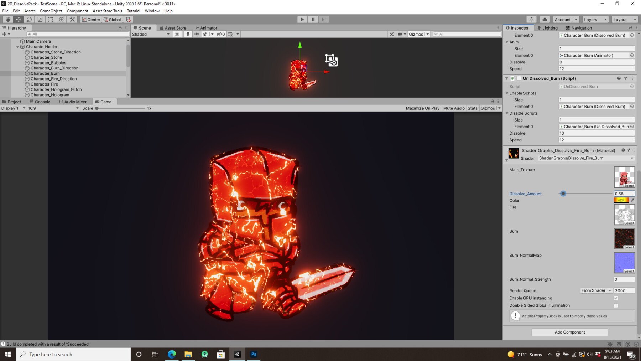Enable 2D mode in the Scene view
The image size is (641, 361).
[x=177, y=34]
